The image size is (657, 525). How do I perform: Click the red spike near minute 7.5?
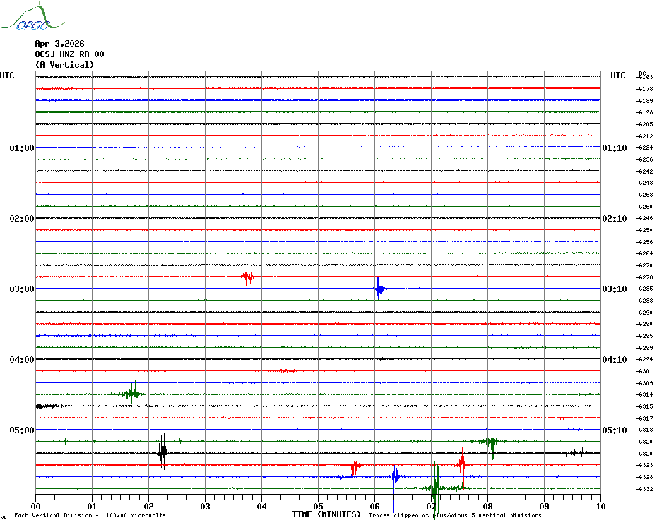point(462,464)
